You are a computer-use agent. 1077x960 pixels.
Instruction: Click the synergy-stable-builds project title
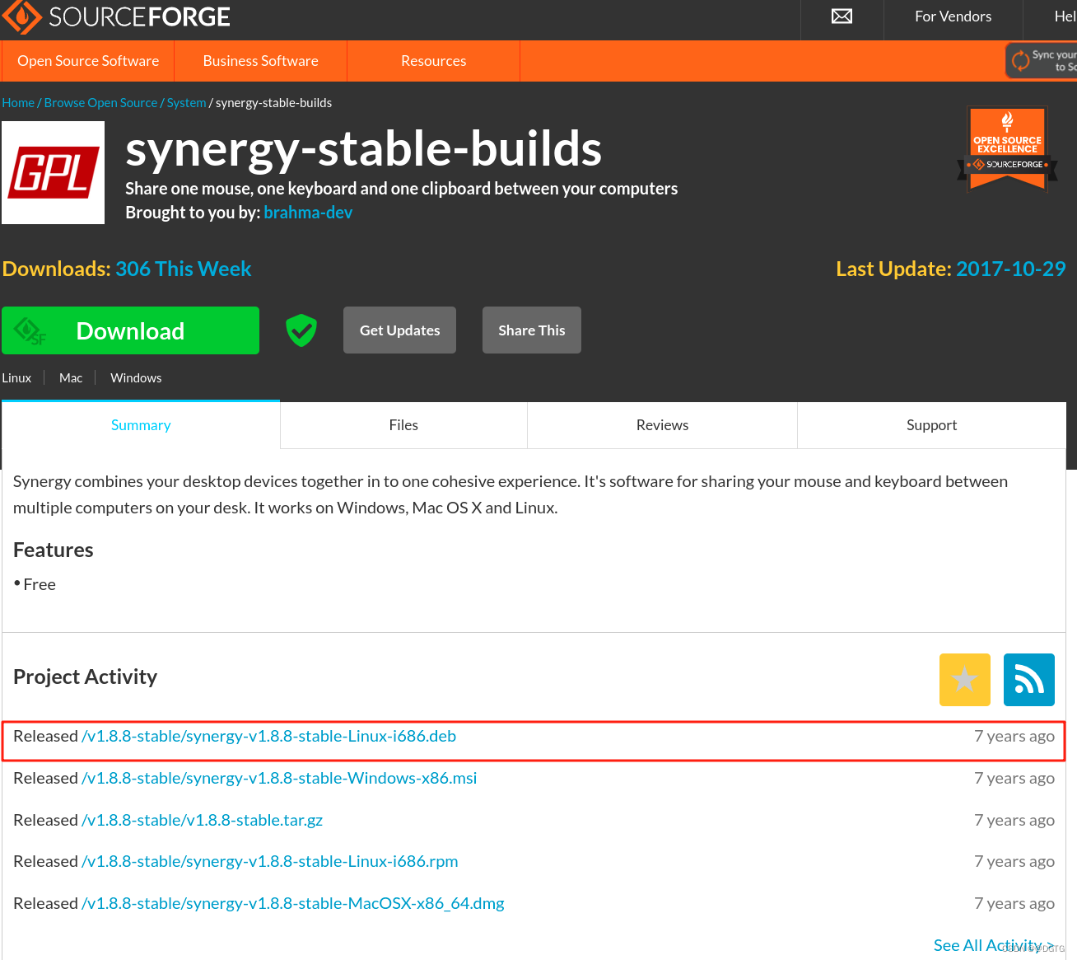pyautogui.click(x=363, y=149)
